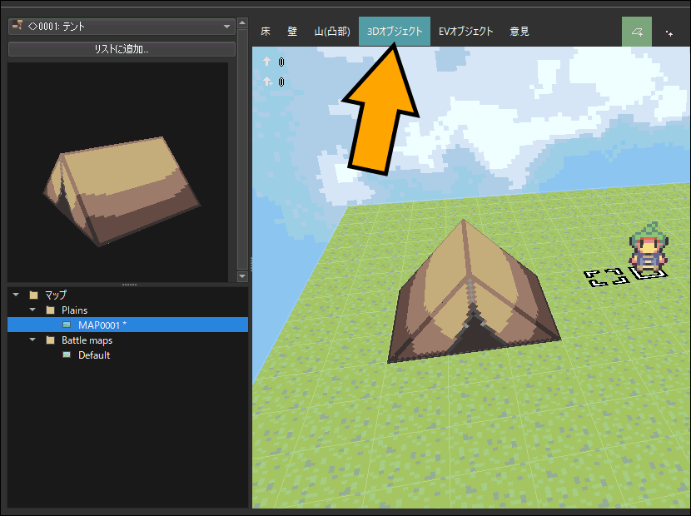Toggle the green square-placement mode icon
691x516 pixels.
click(x=637, y=32)
